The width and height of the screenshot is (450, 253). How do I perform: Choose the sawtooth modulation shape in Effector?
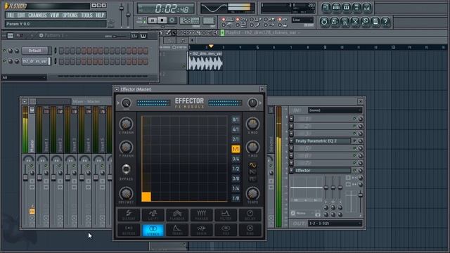(252, 172)
